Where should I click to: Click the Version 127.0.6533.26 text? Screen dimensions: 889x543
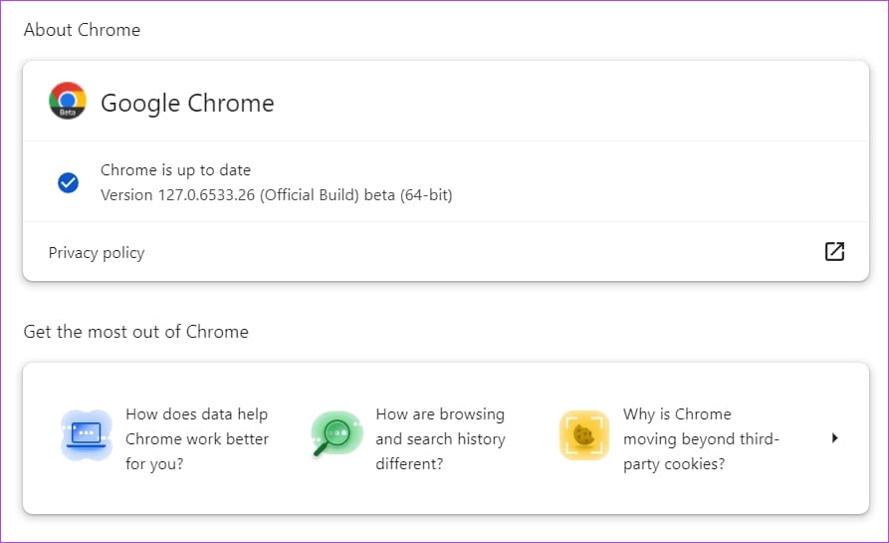tap(276, 195)
